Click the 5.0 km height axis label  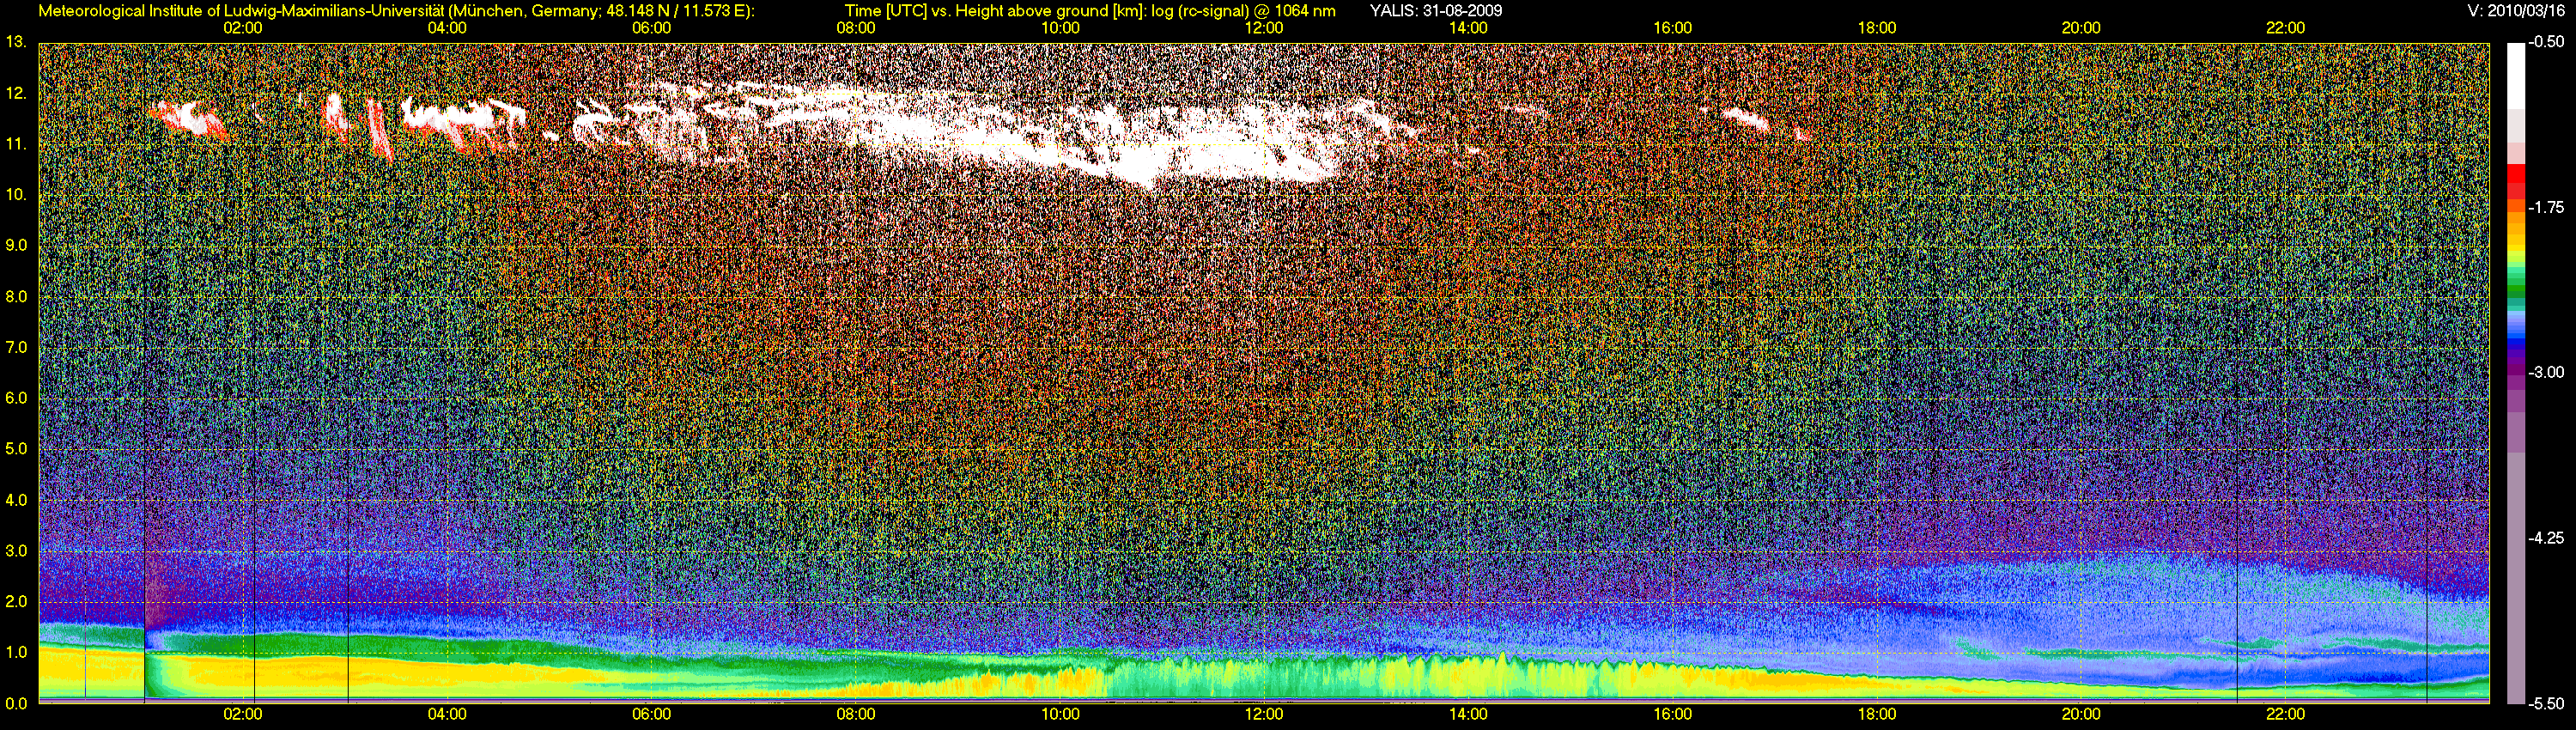point(15,449)
